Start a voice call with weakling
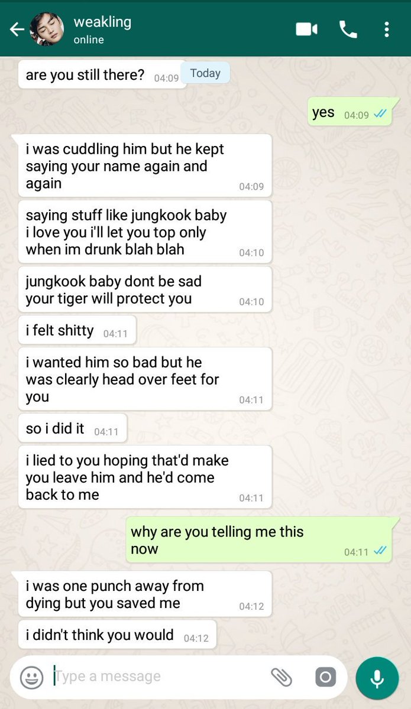411x709 pixels. [348, 29]
